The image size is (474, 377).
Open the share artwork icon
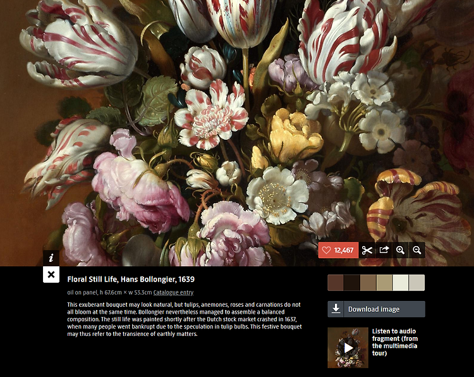point(384,250)
